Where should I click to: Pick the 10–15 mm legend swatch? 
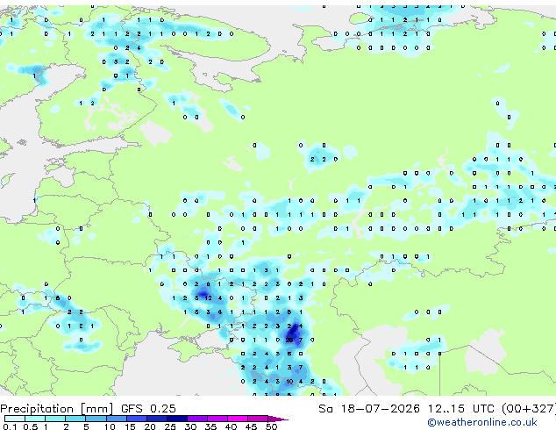[x=116, y=419]
